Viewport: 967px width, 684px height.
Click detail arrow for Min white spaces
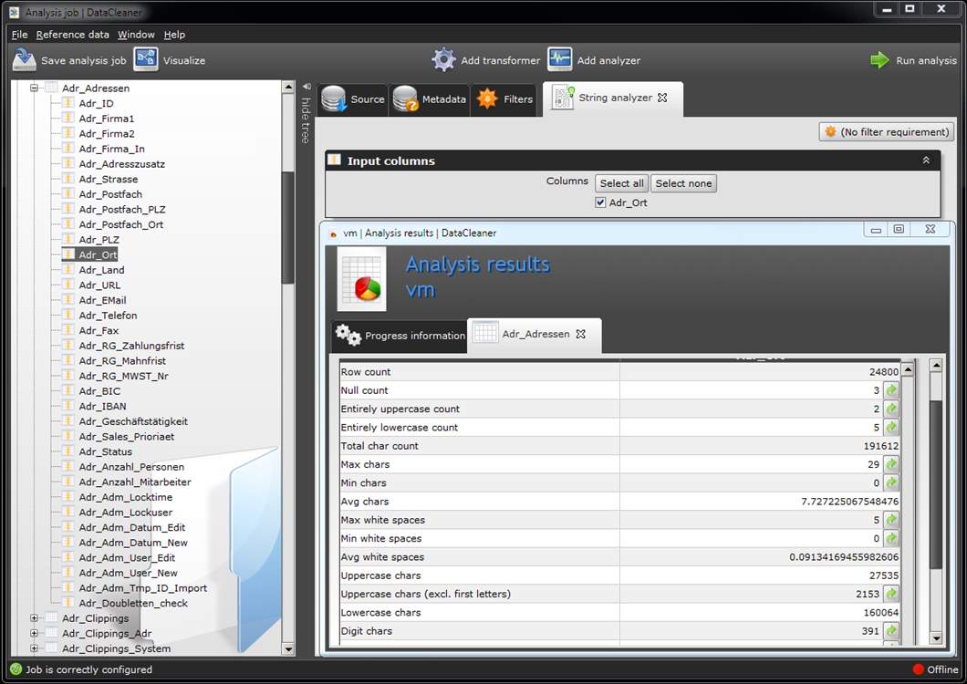[891, 538]
